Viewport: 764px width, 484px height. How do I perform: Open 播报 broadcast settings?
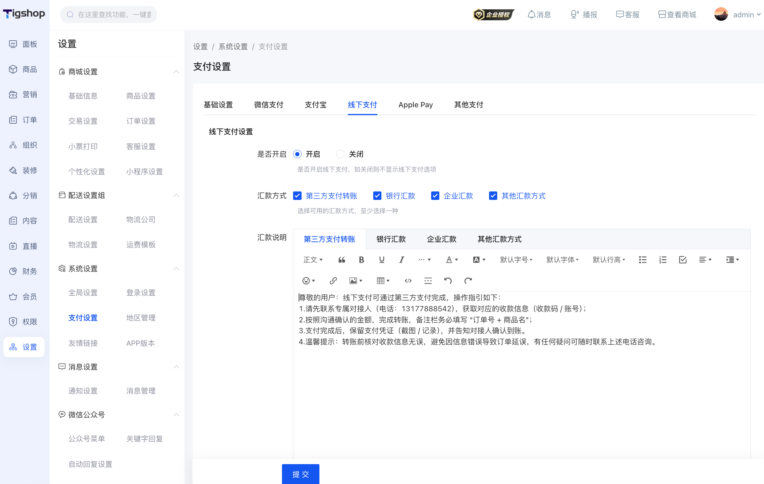(x=584, y=15)
